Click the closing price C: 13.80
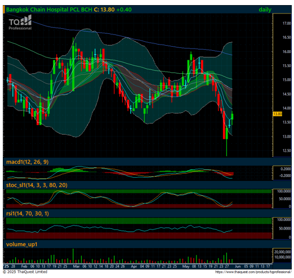 pos(104,10)
